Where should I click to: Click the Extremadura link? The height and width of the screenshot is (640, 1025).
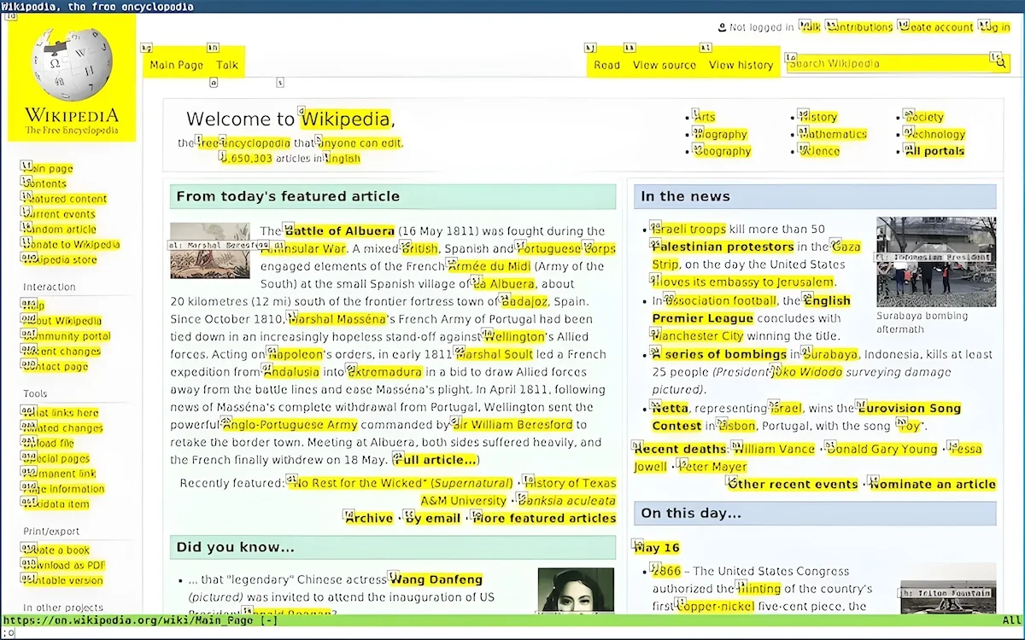(x=384, y=372)
